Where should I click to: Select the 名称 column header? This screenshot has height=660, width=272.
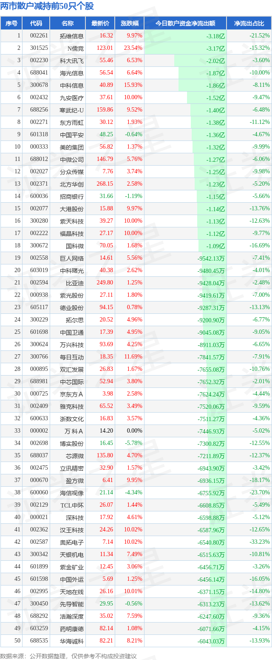point(68,23)
